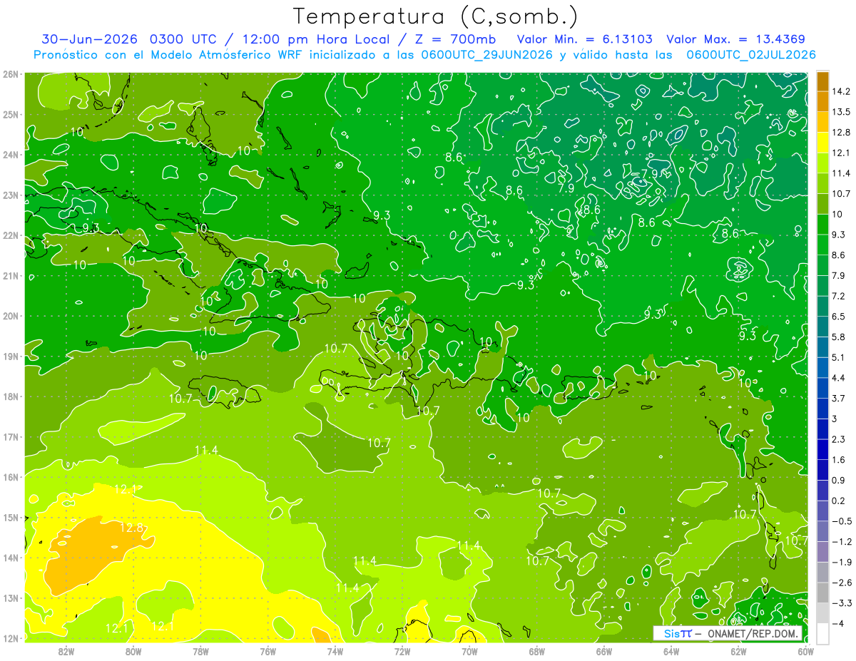Screen dimensions: 856x661
Task: Click the latitude axis label "12N"
Action: (x=10, y=638)
